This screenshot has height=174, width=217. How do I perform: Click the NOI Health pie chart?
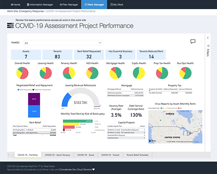(92, 73)
